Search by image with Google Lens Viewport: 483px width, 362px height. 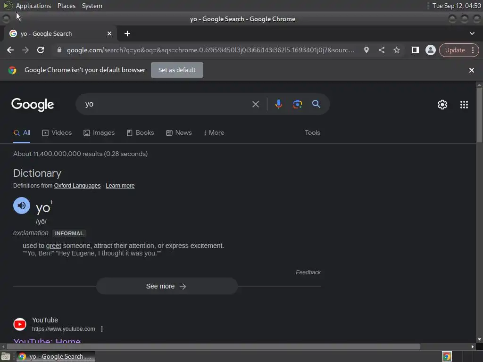(297, 104)
